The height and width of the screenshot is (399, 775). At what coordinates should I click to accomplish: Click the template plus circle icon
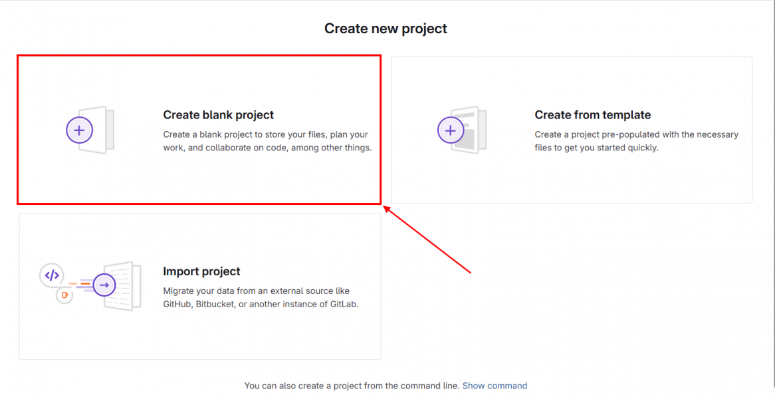[450, 130]
